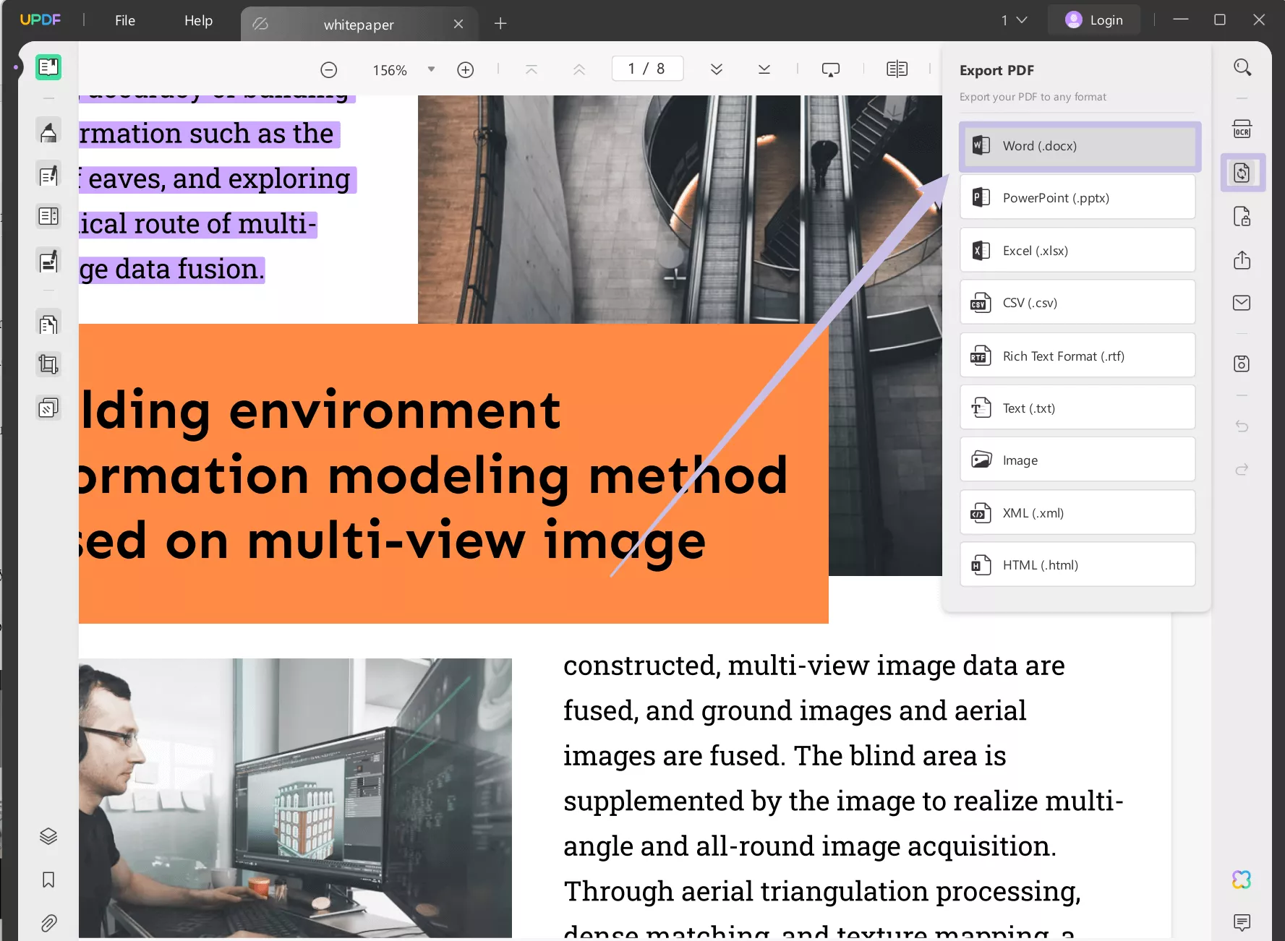
Task: Open the Help menu
Action: coord(198,20)
